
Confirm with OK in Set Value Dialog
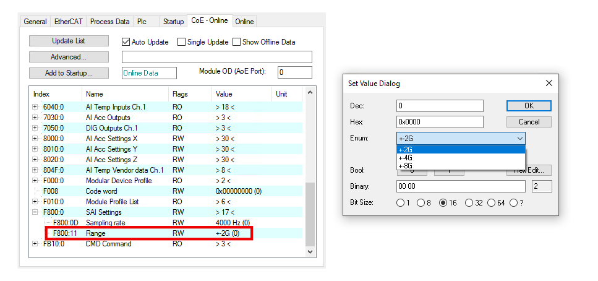(529, 106)
